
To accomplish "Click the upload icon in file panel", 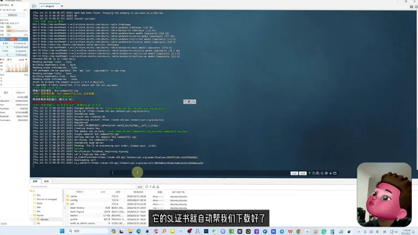I will (x=158, y=187).
